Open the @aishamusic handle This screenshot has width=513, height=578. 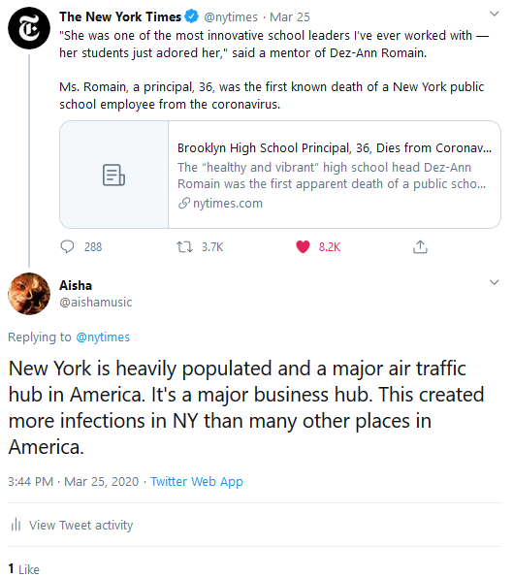(x=95, y=303)
